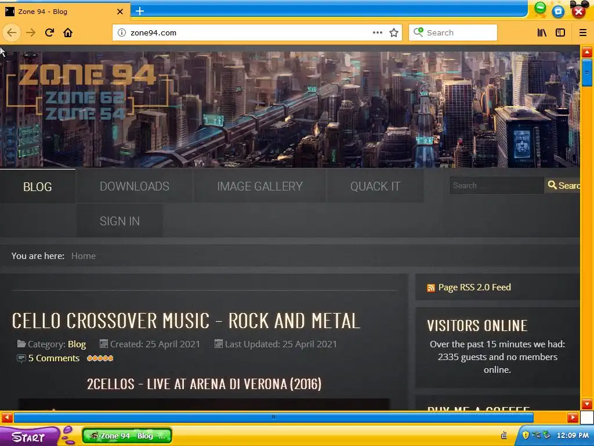Viewport: 594px width, 446px height.
Task: Open the DOWNLOADS navigation item
Action: 135,186
